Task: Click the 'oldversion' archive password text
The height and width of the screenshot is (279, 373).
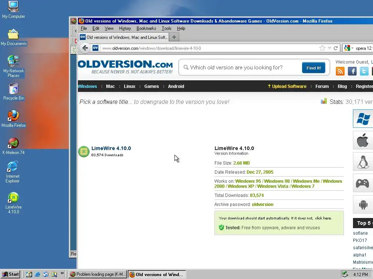Action: [263, 205]
